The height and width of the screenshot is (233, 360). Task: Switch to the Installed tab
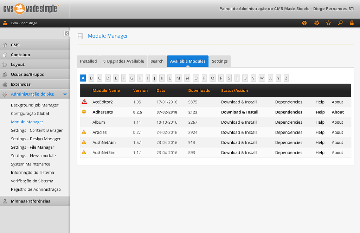tap(88, 61)
